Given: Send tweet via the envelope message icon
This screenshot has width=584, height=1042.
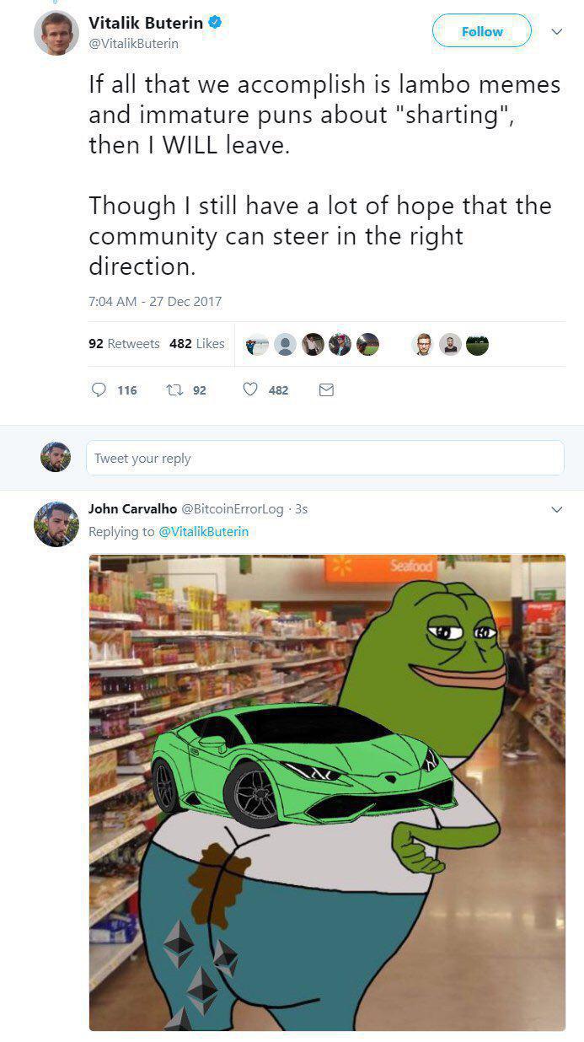Looking at the screenshot, I should (x=326, y=389).
